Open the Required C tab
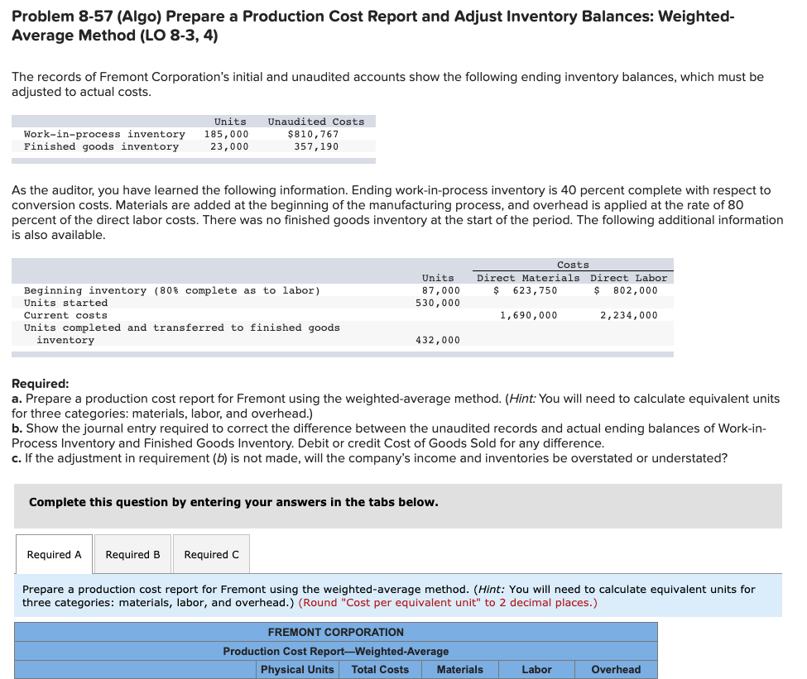This screenshot has height=679, width=807. point(210,554)
